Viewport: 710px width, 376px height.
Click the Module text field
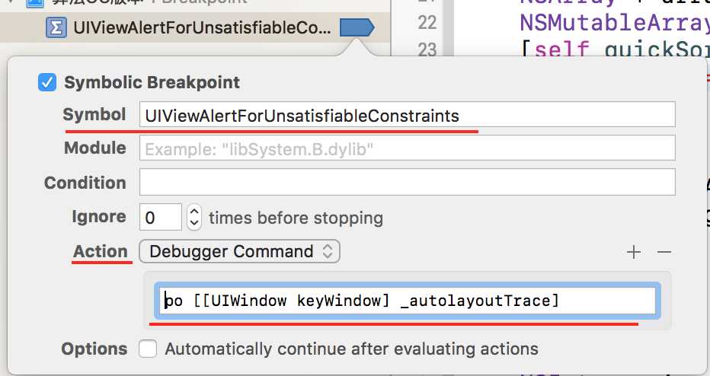tap(407, 148)
